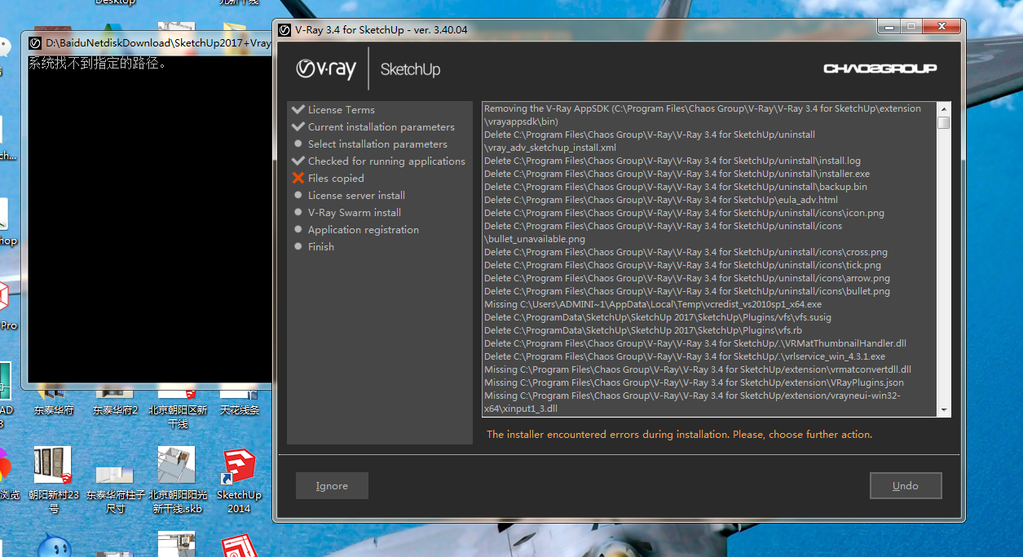
Task: Close the V-Ray installer window
Action: click(x=942, y=26)
